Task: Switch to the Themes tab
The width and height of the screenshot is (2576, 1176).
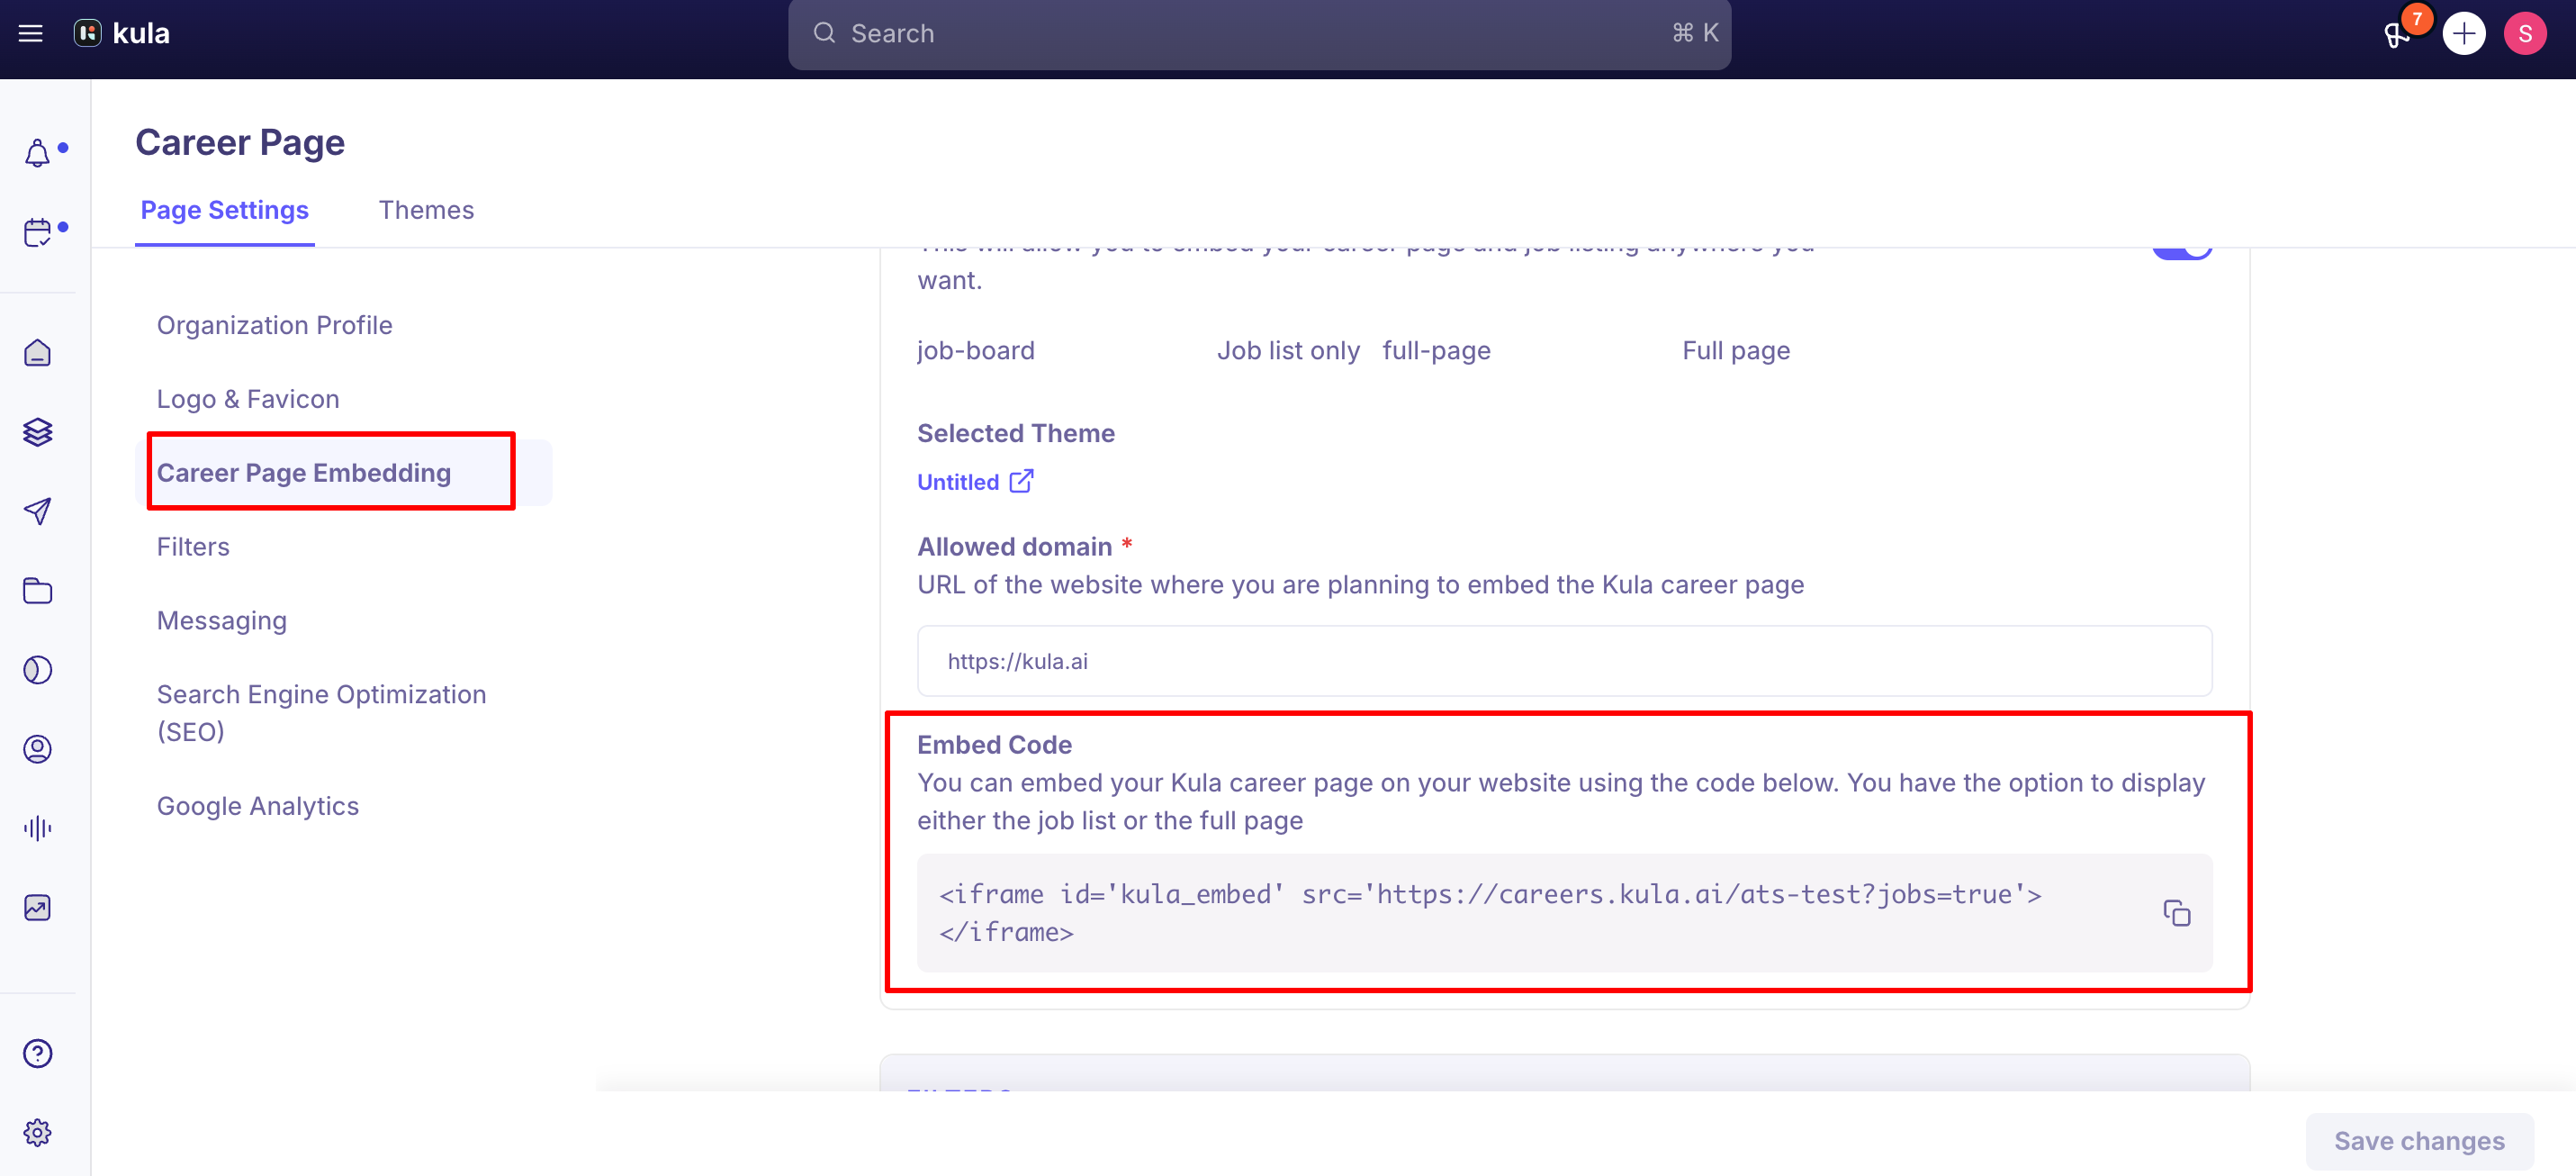Action: click(x=426, y=209)
